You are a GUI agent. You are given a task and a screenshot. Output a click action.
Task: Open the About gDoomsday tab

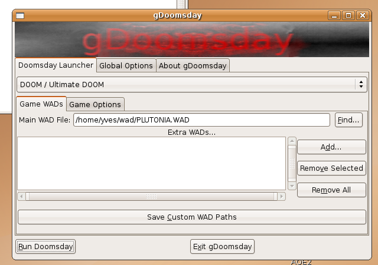pyautogui.click(x=193, y=65)
